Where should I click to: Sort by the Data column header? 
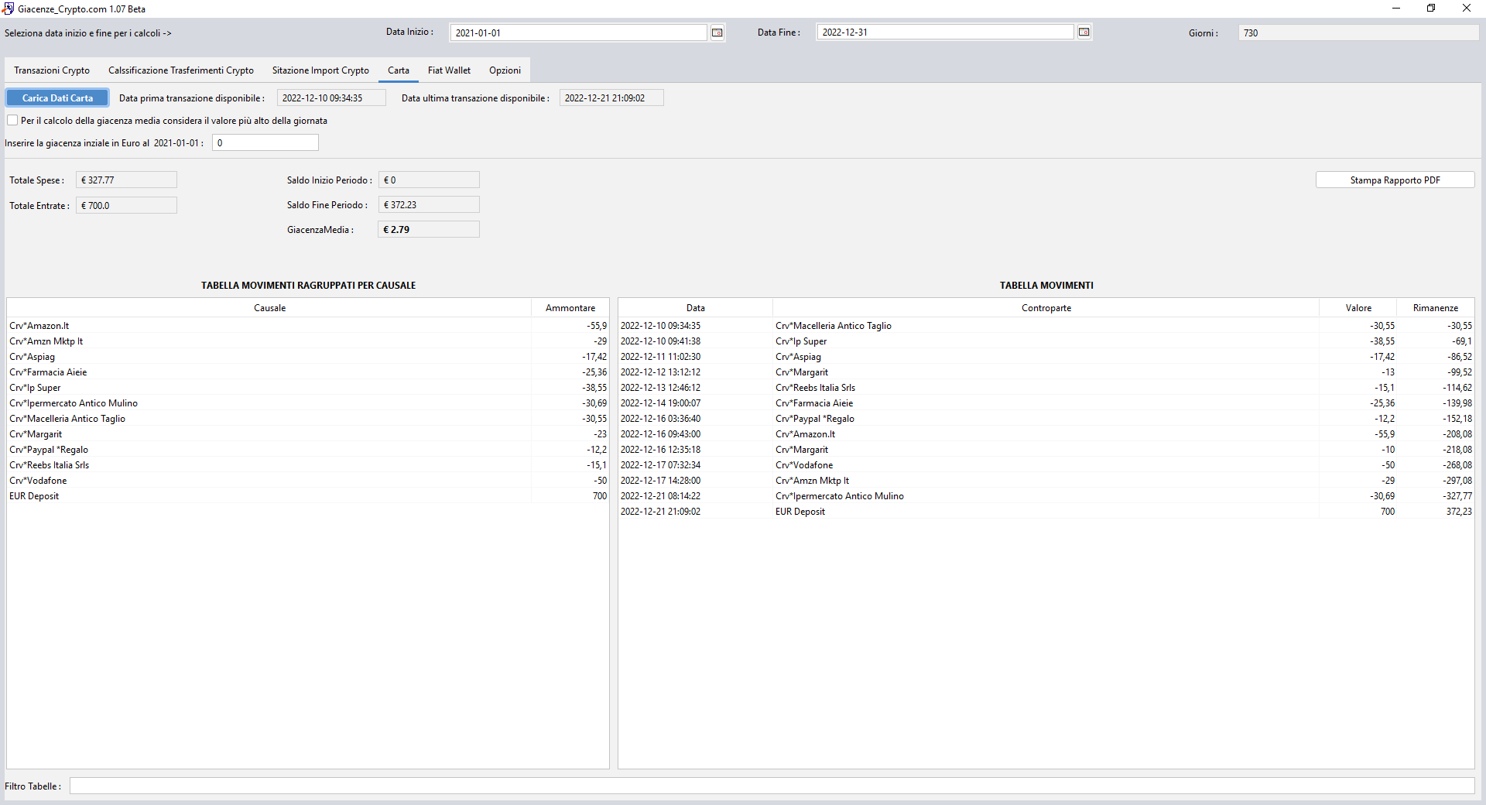[x=694, y=307]
